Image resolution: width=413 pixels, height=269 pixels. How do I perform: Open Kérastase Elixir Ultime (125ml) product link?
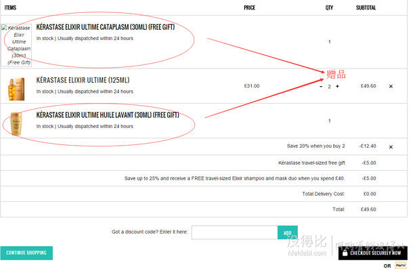[x=83, y=80]
